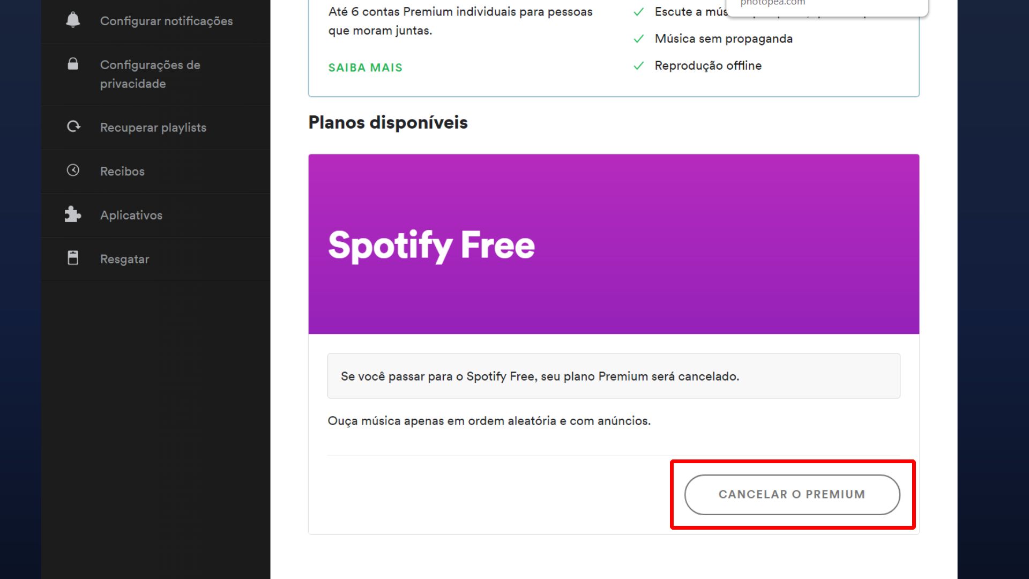Open receipts via the clock icon
This screenshot has width=1029, height=579.
tap(73, 170)
